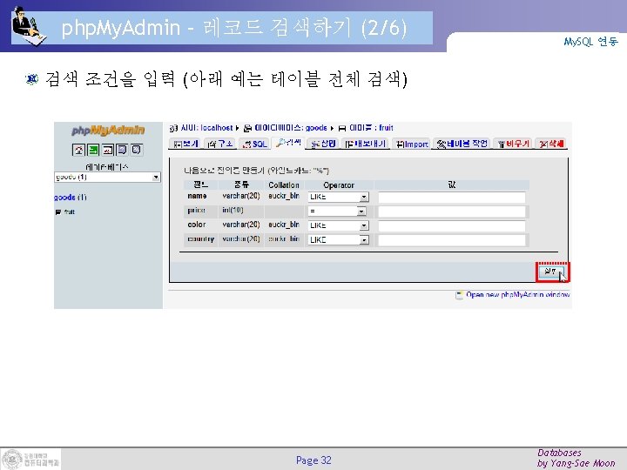Click the 'Collation' column header
Screen dimensions: 627x470
[x=284, y=185]
